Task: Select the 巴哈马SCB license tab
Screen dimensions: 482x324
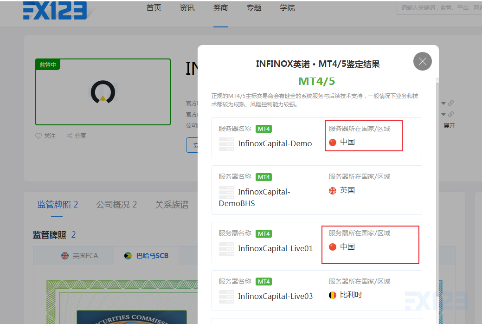Action: 146,256
